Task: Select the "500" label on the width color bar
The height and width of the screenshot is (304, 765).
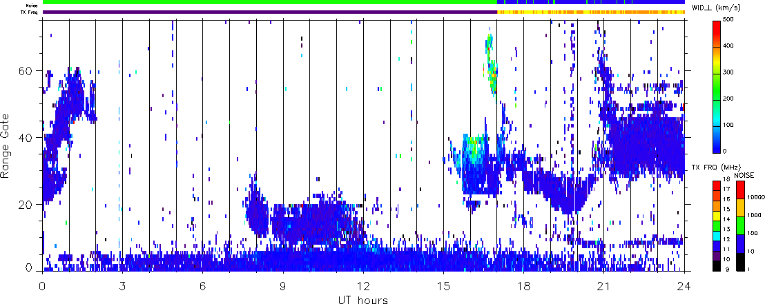Action: click(728, 19)
